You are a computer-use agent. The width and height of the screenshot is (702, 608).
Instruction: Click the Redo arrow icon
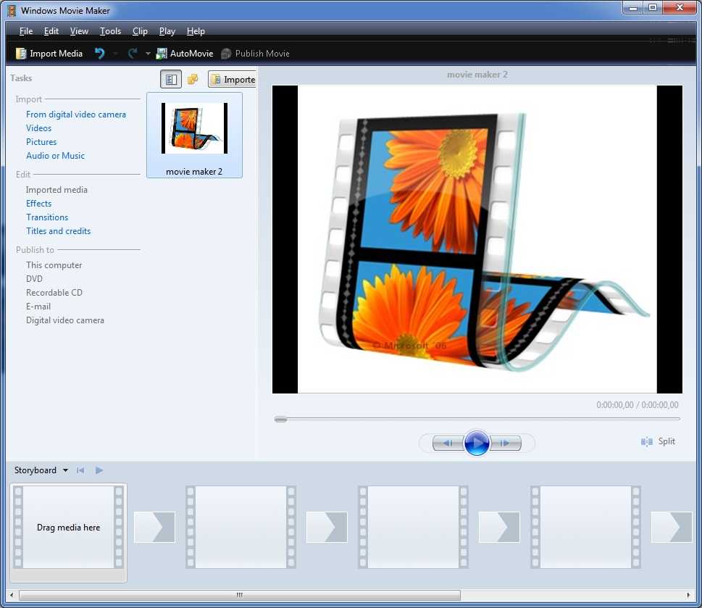click(133, 54)
